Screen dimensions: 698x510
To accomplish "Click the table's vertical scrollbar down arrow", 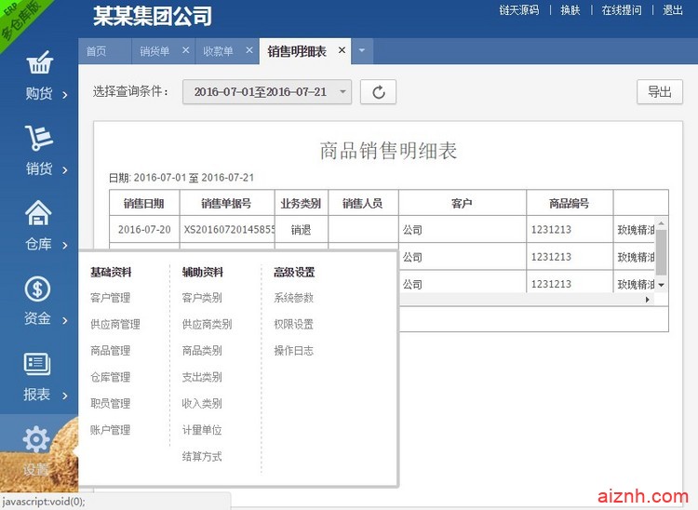I will click(x=662, y=286).
